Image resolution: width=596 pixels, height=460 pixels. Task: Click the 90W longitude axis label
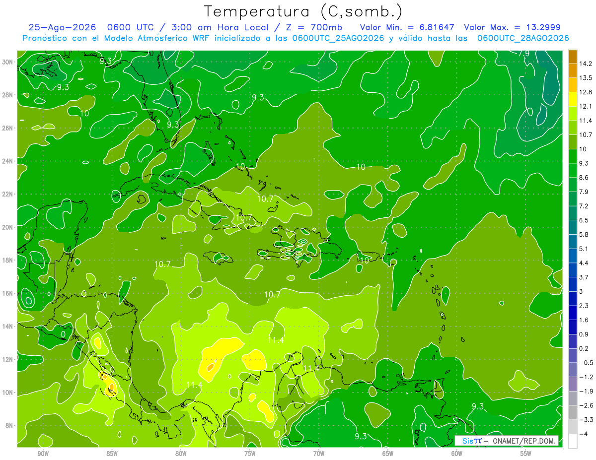43,454
